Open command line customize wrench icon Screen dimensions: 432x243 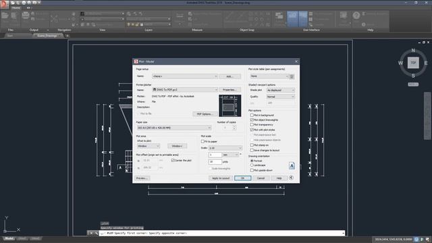tap(96, 233)
